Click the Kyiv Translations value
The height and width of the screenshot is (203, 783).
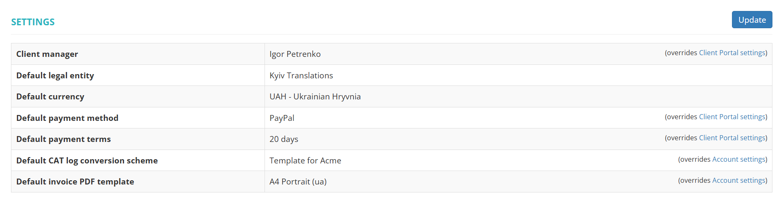coord(301,75)
